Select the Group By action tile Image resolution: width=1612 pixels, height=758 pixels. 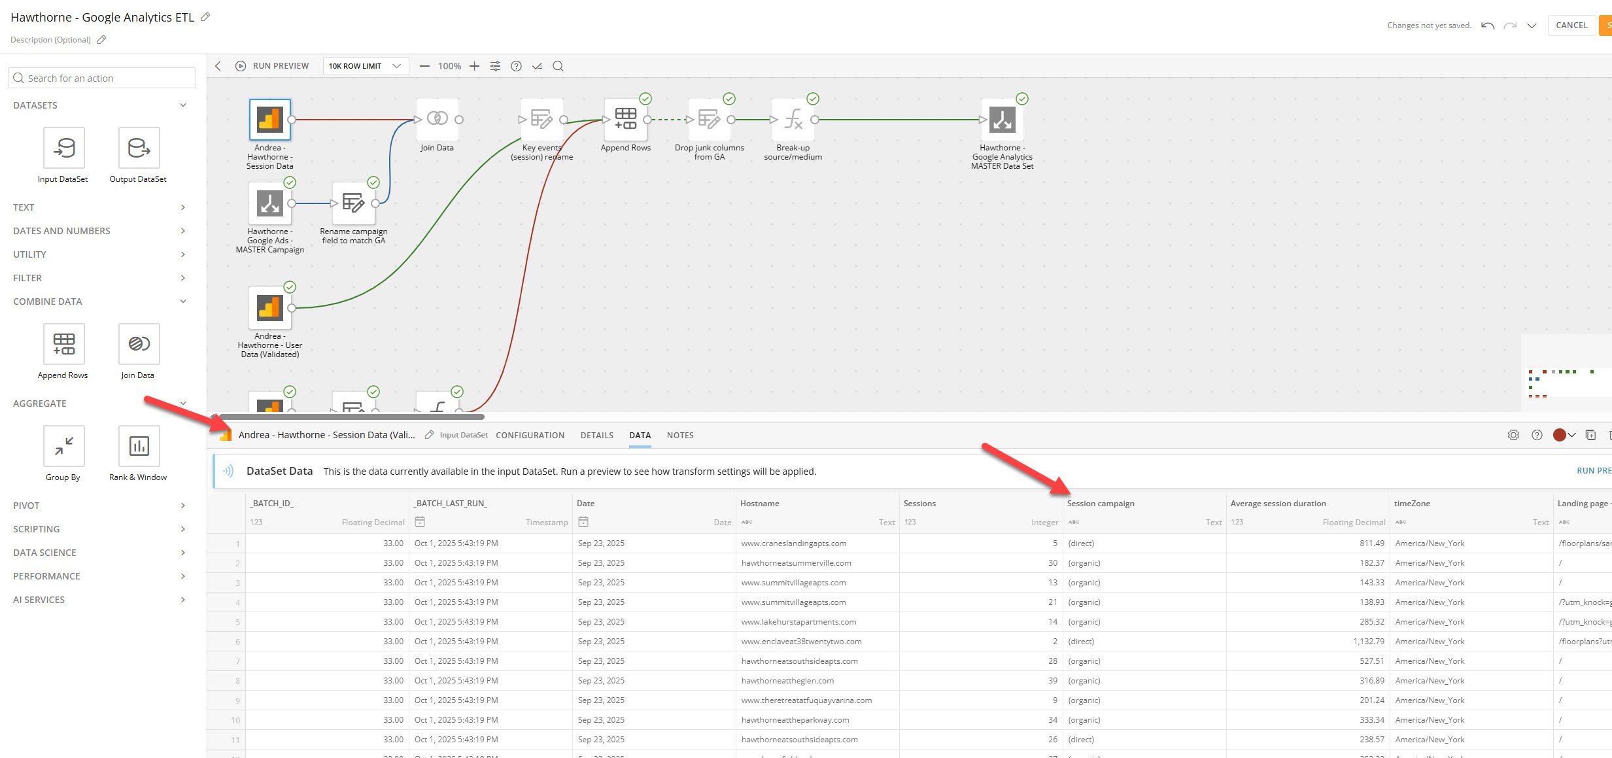pos(63,446)
